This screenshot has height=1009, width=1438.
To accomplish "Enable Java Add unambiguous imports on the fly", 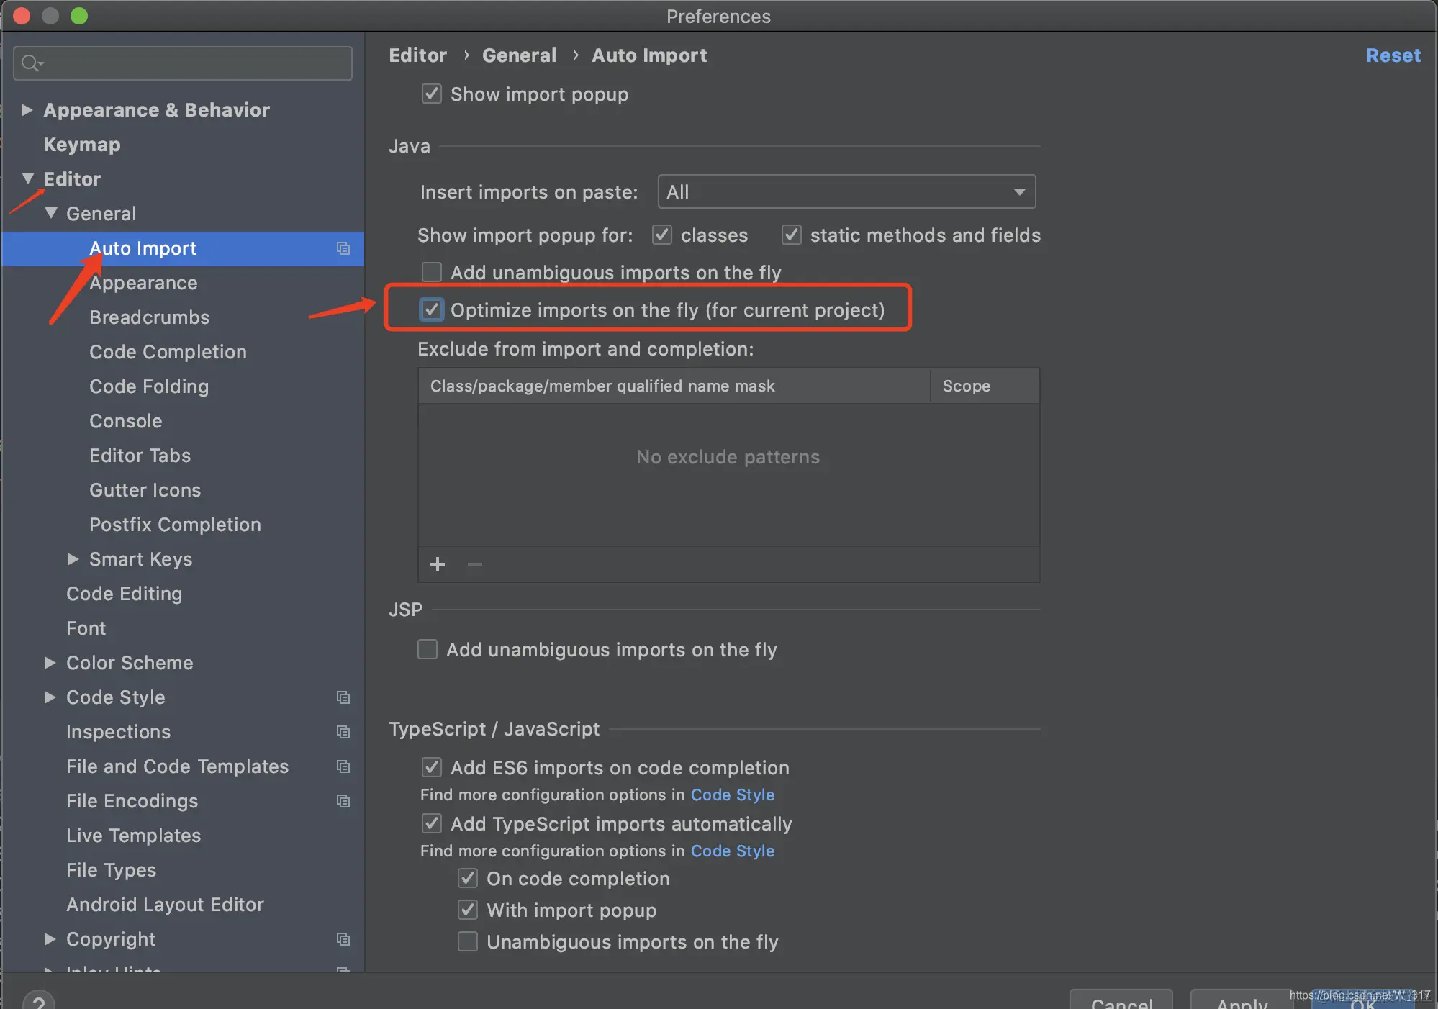I will (x=432, y=272).
